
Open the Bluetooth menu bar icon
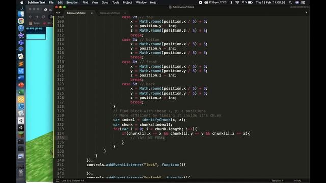[231, 2]
